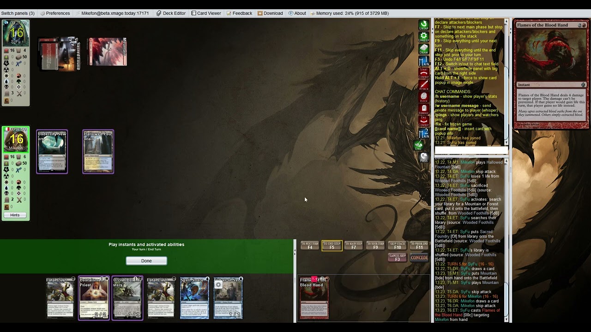The height and width of the screenshot is (332, 591).
Task: Click the large Flames of the Blood Hand preview
Action: (551, 74)
